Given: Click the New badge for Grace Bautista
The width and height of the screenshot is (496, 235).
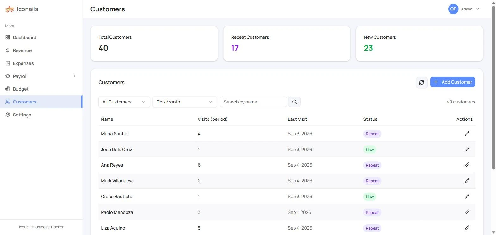Looking at the screenshot, I should point(370,197).
